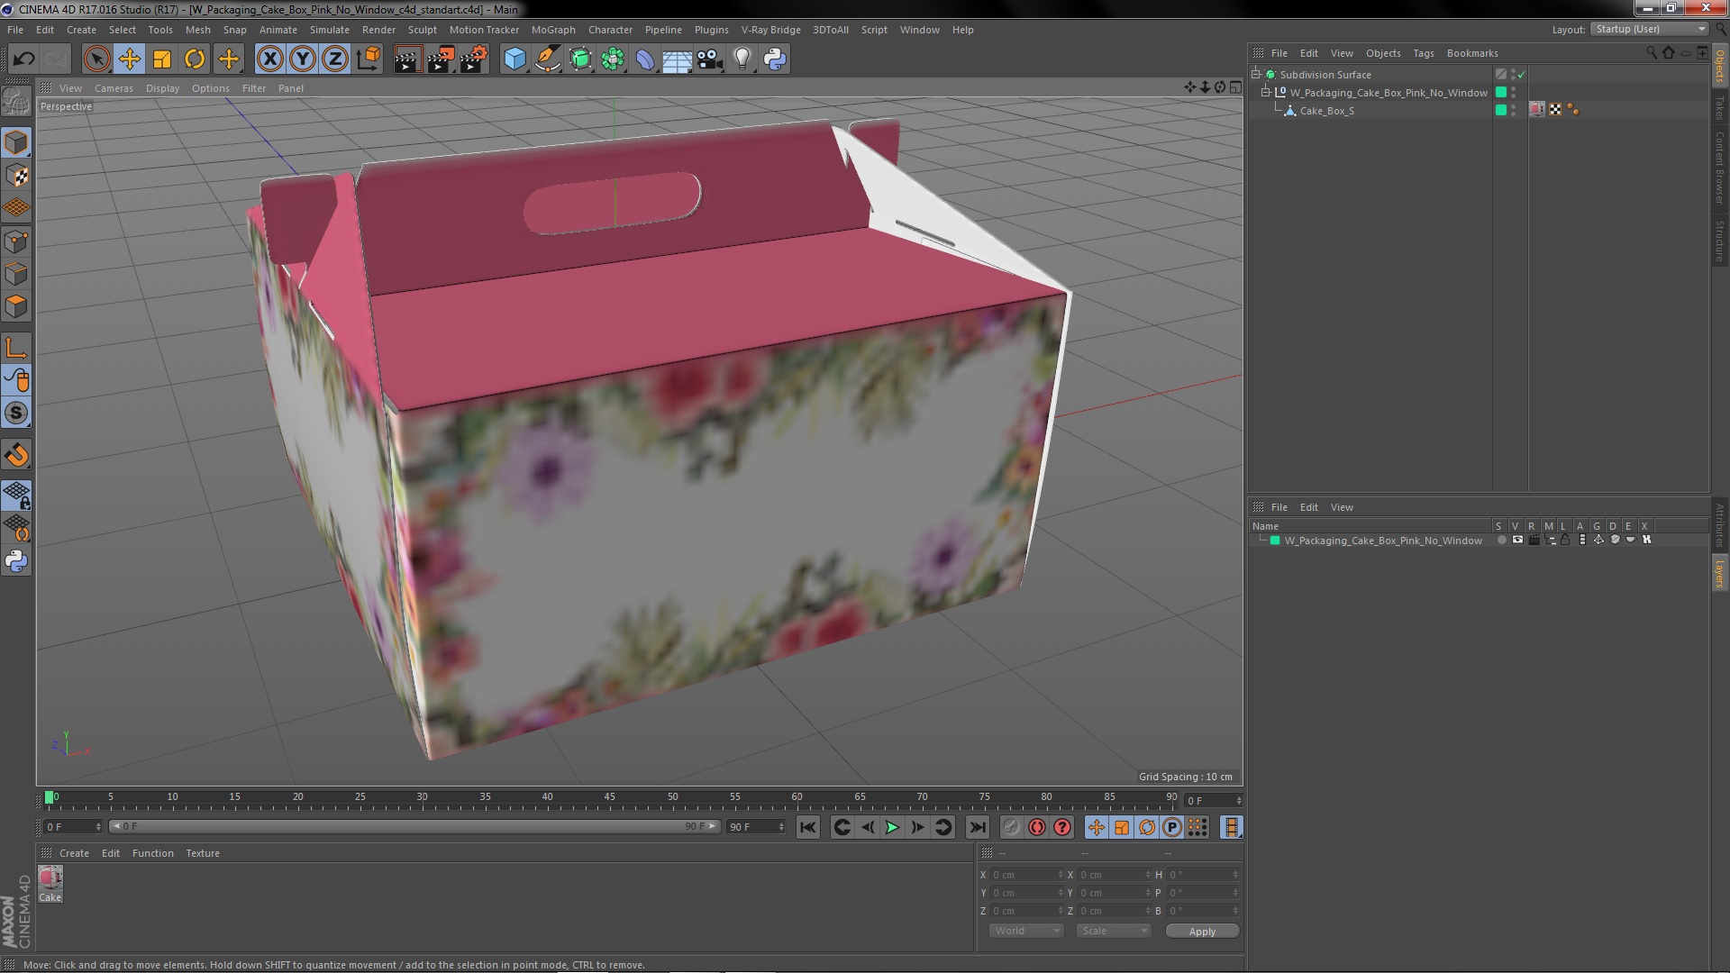Toggle Enable Snap magnet icon
1730x973 pixels.
16,455
